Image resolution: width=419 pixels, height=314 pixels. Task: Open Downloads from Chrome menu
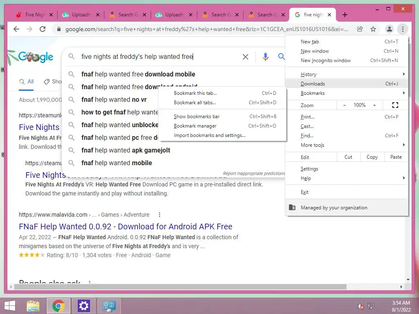pyautogui.click(x=347, y=83)
